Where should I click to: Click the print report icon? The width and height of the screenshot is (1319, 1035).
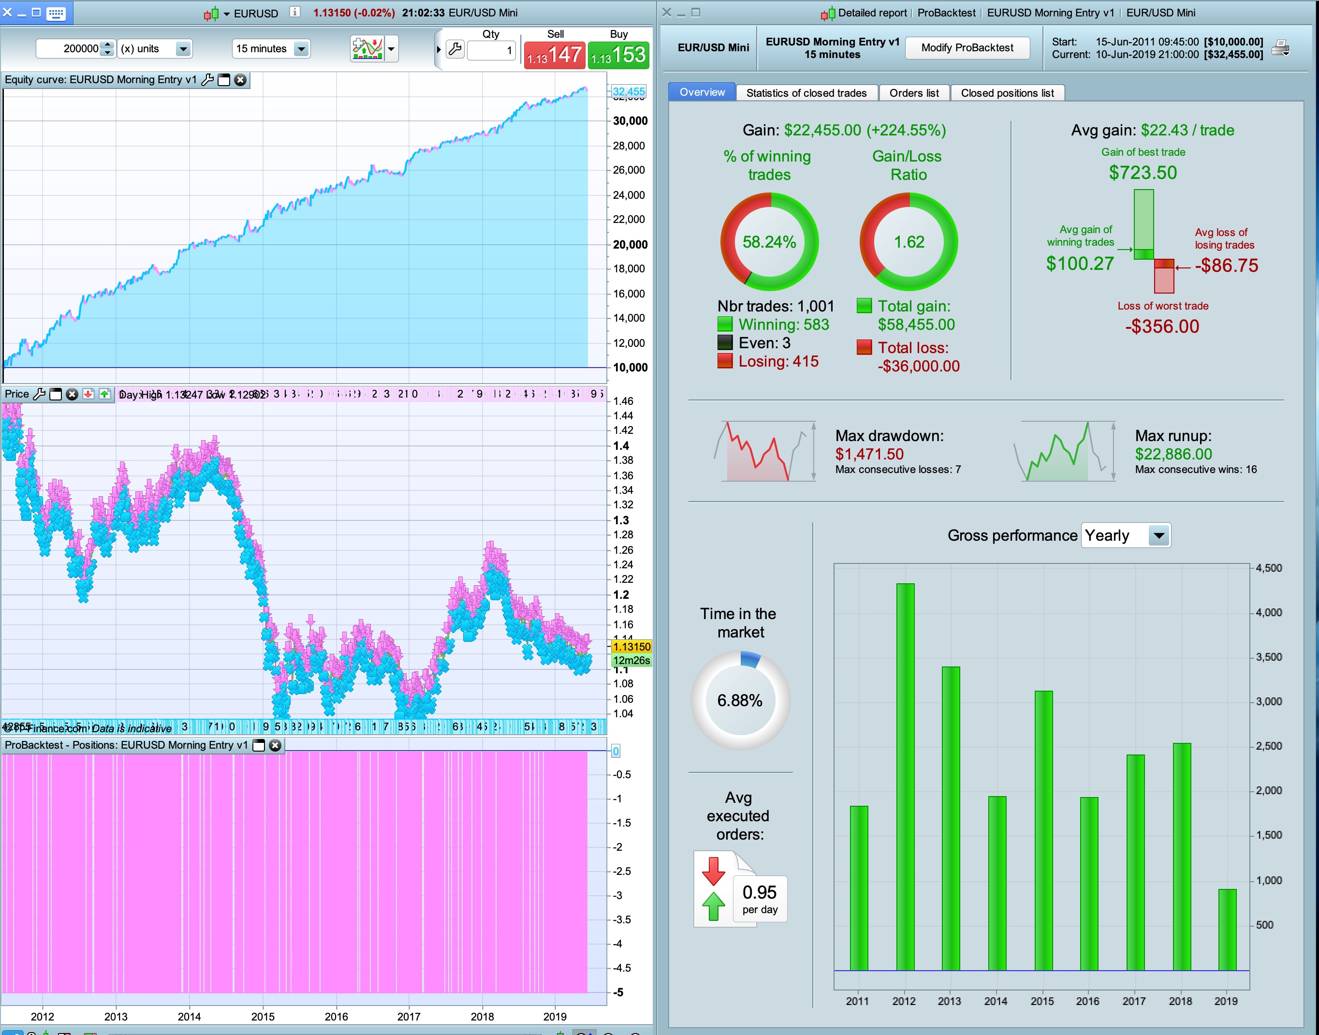[x=1280, y=48]
